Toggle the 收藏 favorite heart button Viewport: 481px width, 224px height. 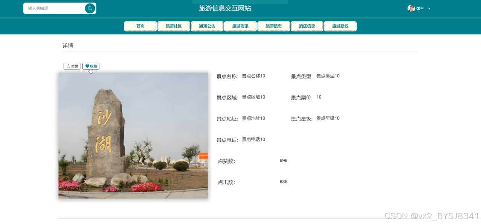pyautogui.click(x=91, y=66)
